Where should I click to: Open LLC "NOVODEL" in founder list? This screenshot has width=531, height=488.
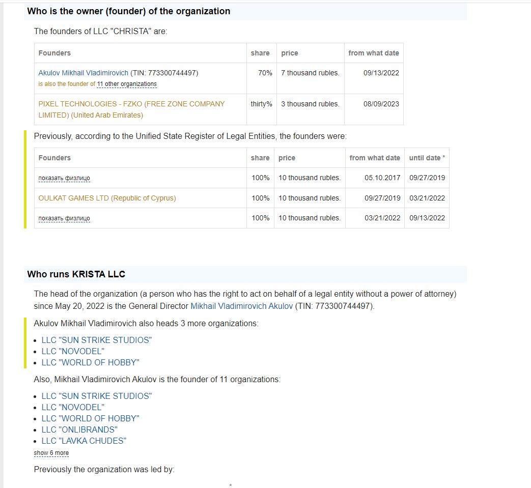[x=73, y=407]
